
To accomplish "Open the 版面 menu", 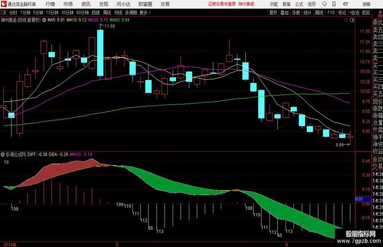I will point(287,4).
